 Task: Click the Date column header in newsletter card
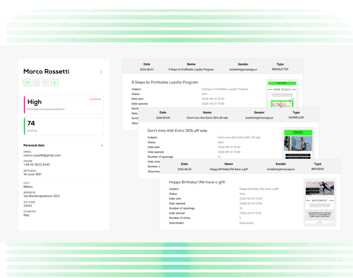147,64
